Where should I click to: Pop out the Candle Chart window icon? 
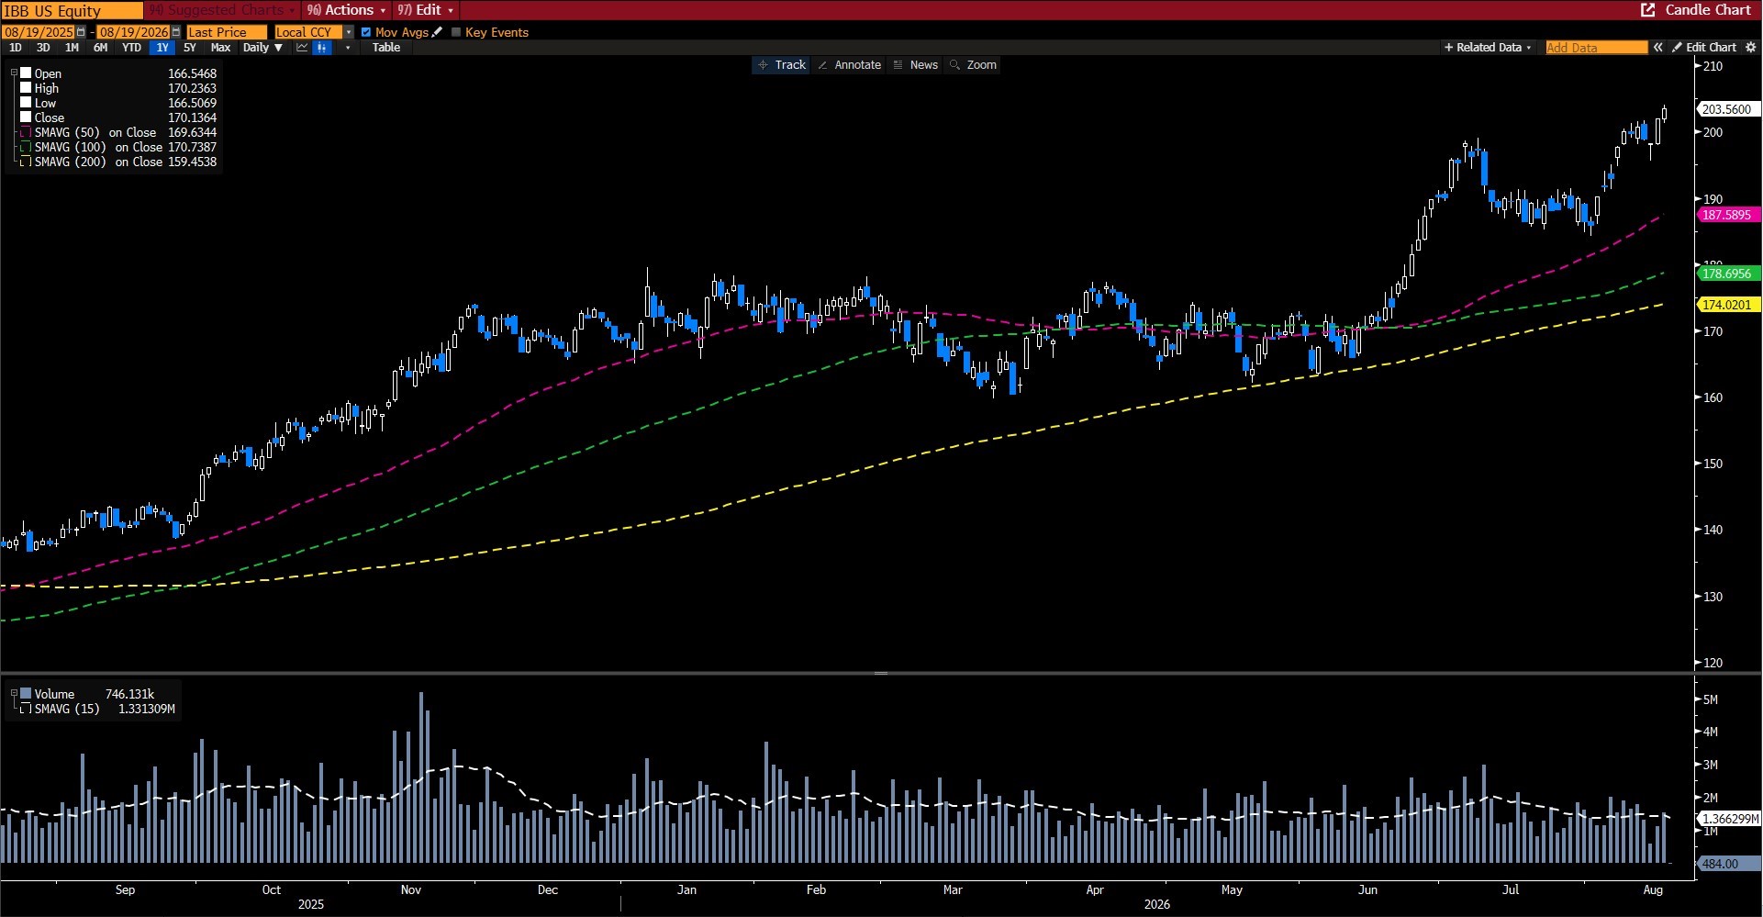[1648, 10]
